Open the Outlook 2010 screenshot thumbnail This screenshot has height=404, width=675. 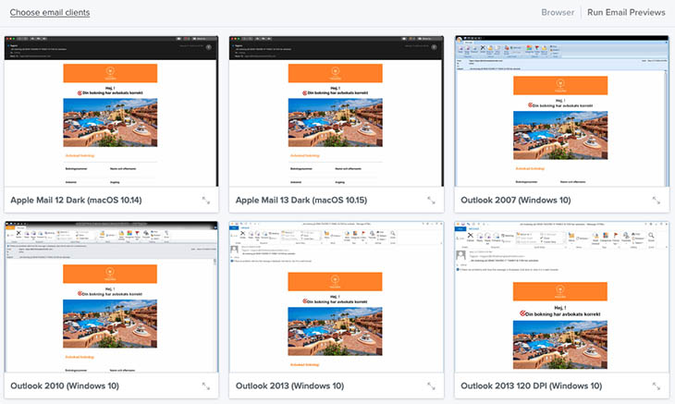coord(112,297)
